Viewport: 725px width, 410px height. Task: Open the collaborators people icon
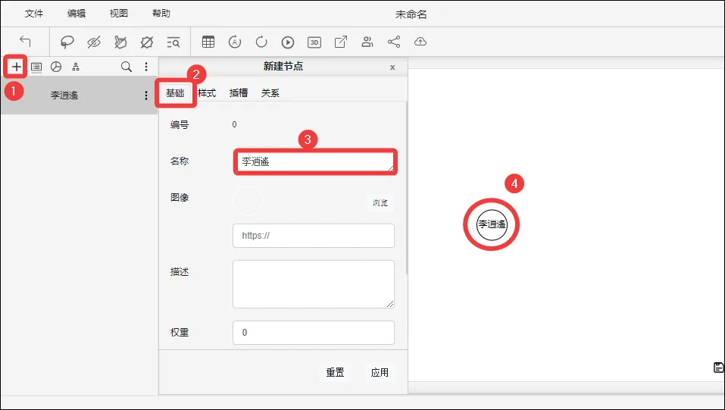(367, 42)
